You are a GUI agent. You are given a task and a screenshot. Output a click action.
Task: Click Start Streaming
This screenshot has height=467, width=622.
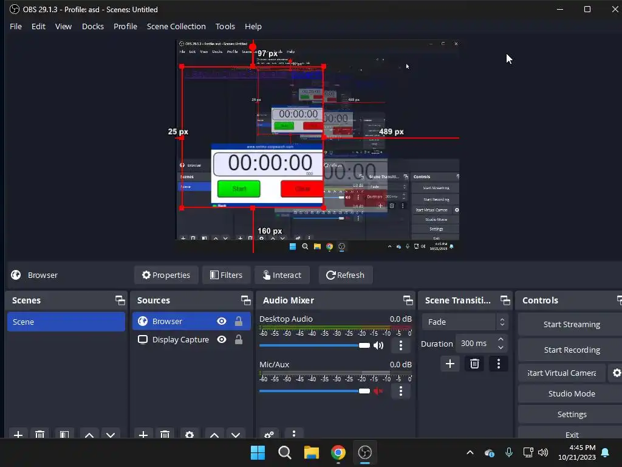coord(571,325)
